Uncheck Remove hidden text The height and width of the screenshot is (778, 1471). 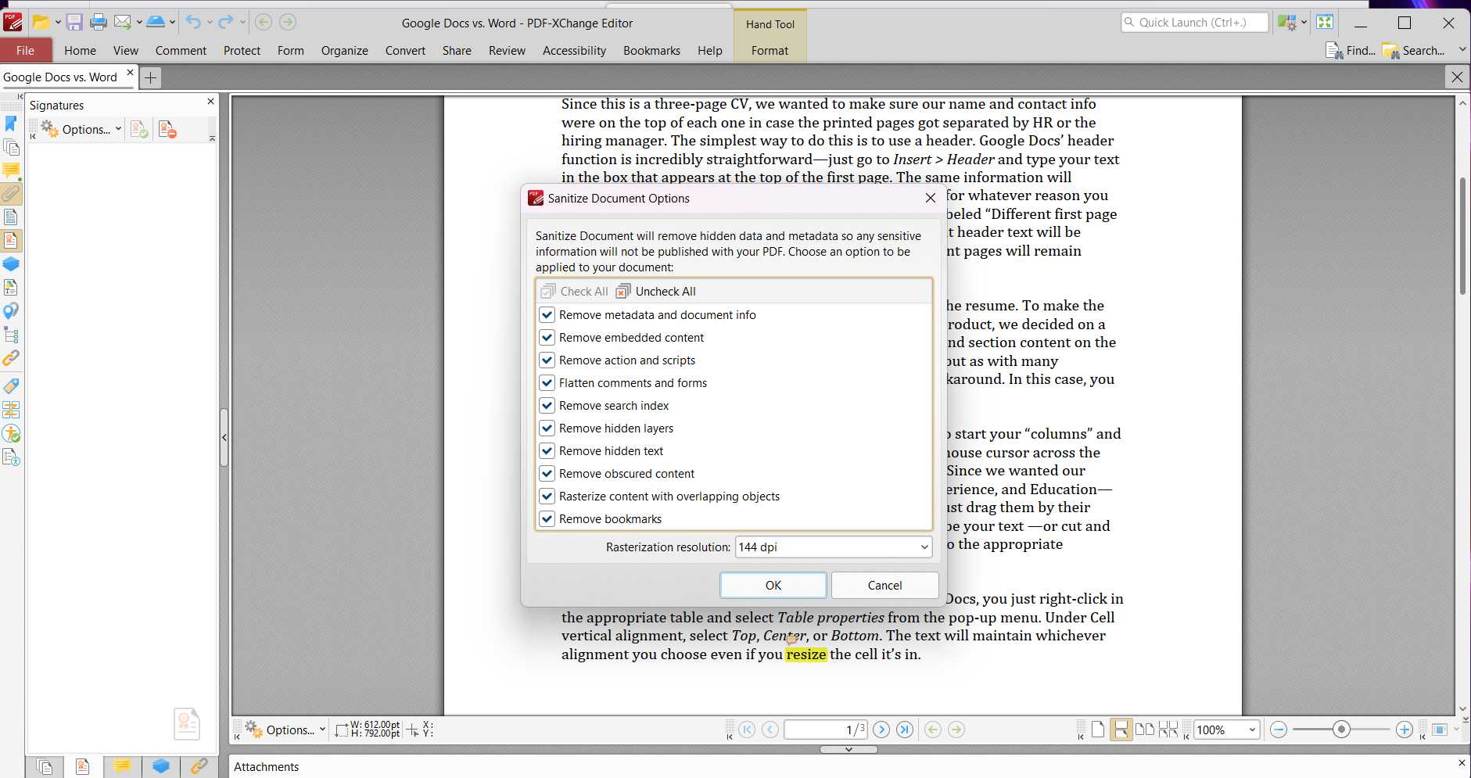point(547,450)
